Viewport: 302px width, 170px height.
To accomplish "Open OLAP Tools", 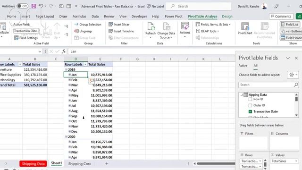I will click(x=208, y=31).
